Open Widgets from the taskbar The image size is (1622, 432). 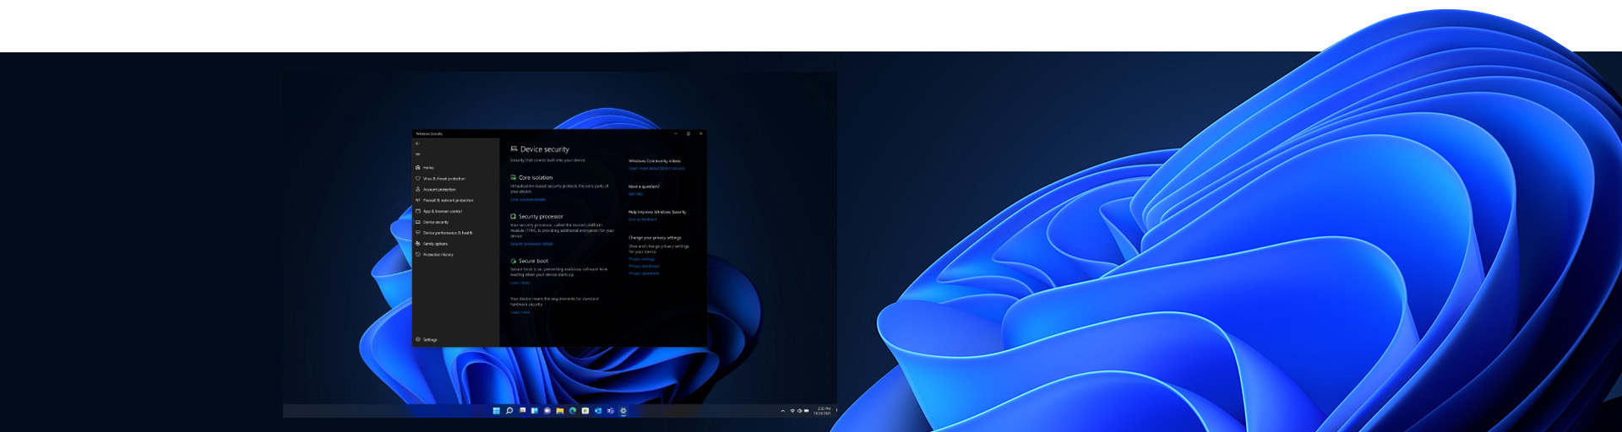click(534, 411)
